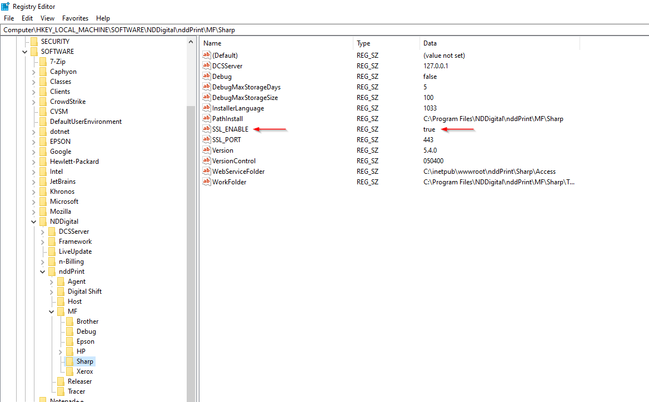649x402 pixels.
Task: Collapse the nddPrint tree node
Action: tap(43, 272)
